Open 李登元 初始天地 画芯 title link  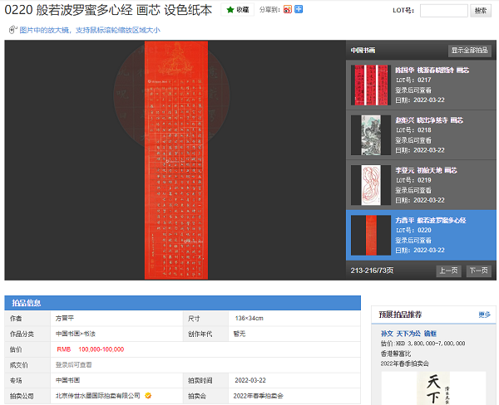click(426, 170)
